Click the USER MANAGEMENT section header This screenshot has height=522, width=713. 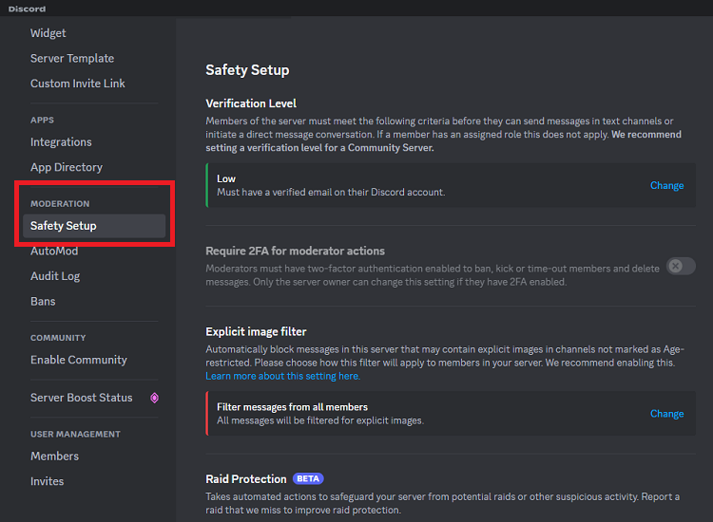tap(75, 435)
